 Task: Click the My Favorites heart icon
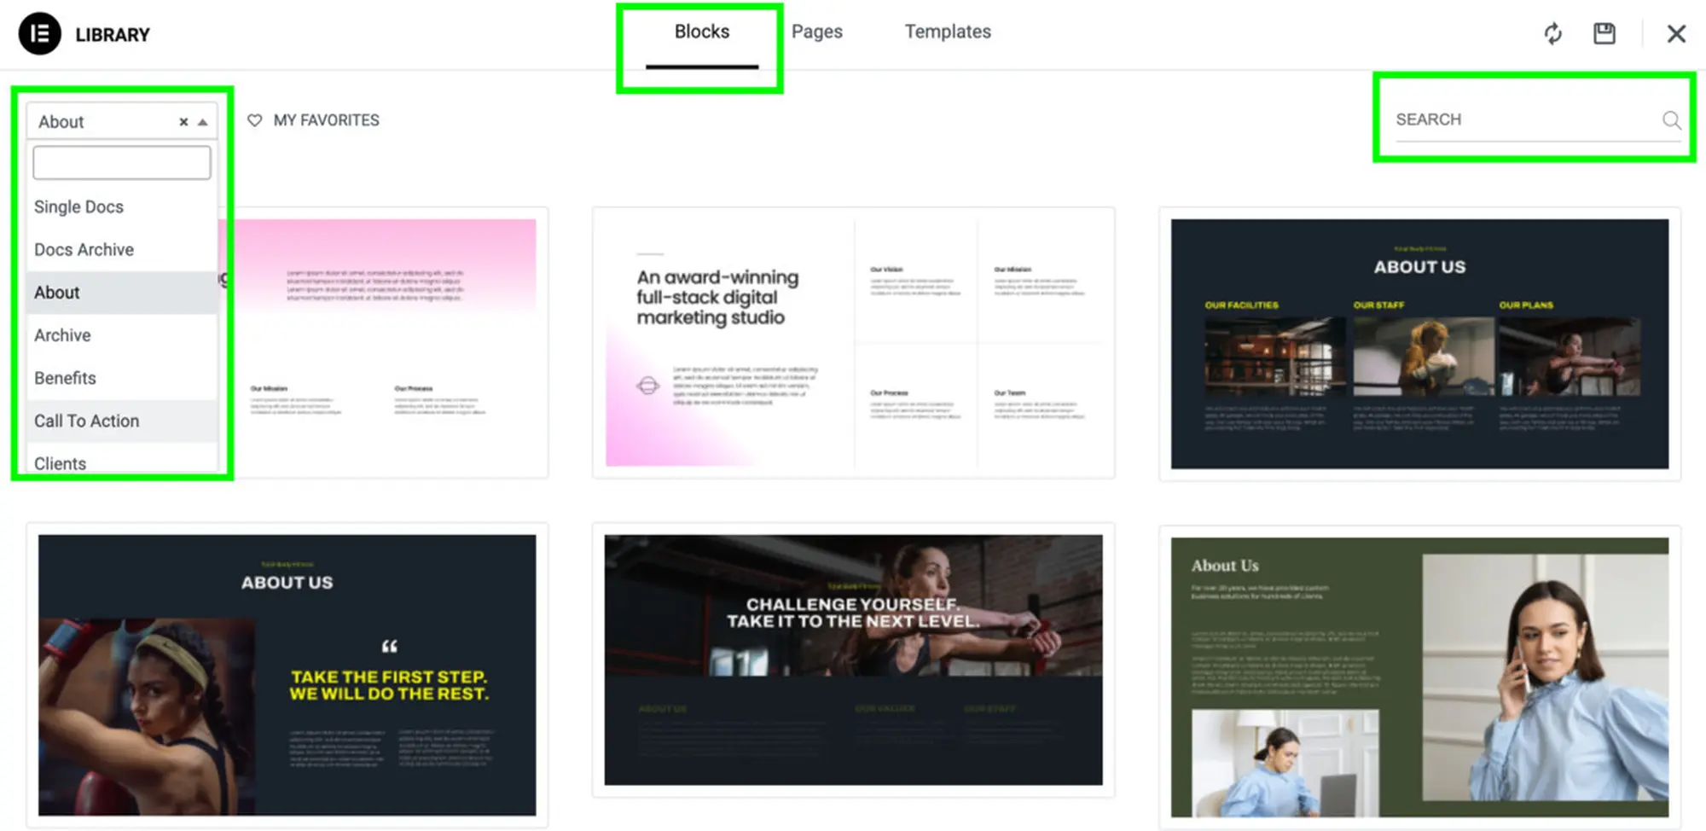click(254, 120)
